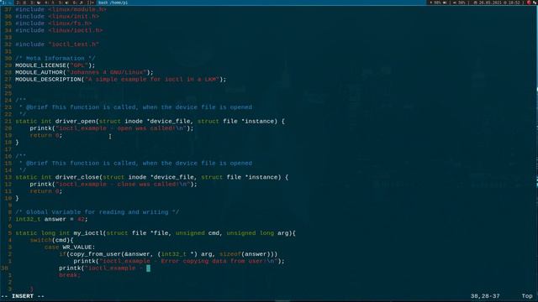Click the bash /home/pi window title
The width and height of the screenshot is (538, 302).
point(113,3)
